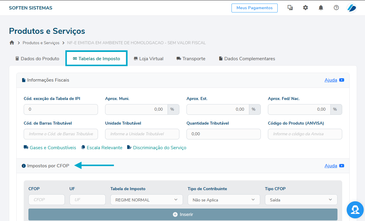Expand the Tabela de Imposto dropdown
Viewport: 365px width, 221px height.
tap(147, 200)
